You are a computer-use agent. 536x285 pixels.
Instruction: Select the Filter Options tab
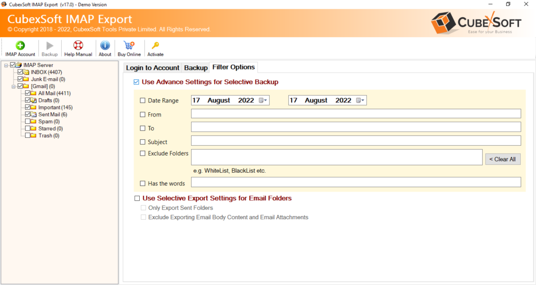tap(233, 67)
